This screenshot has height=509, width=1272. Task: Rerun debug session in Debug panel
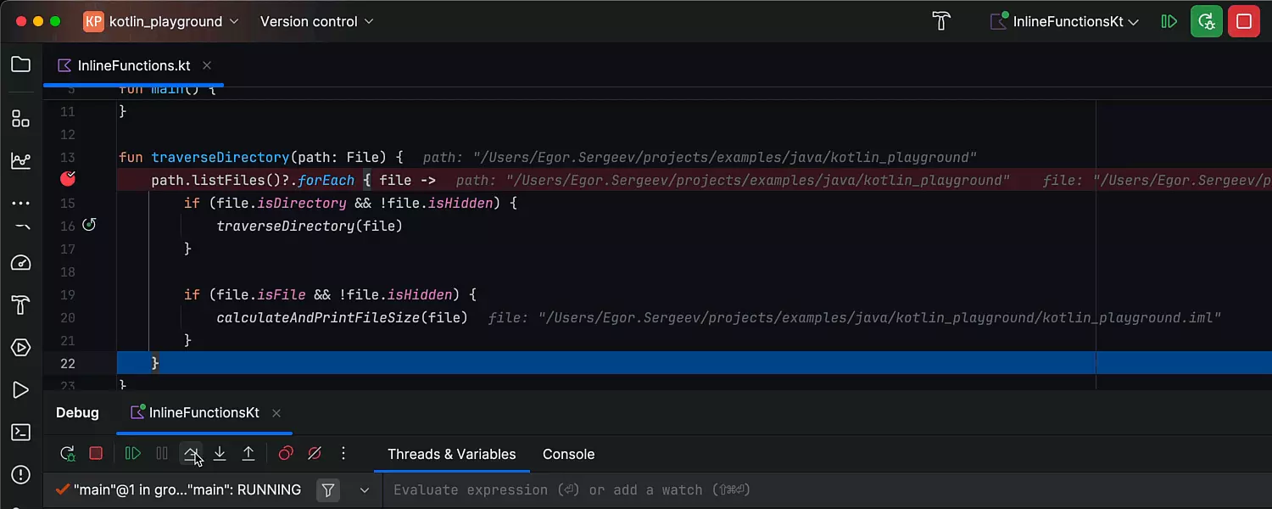click(x=68, y=454)
